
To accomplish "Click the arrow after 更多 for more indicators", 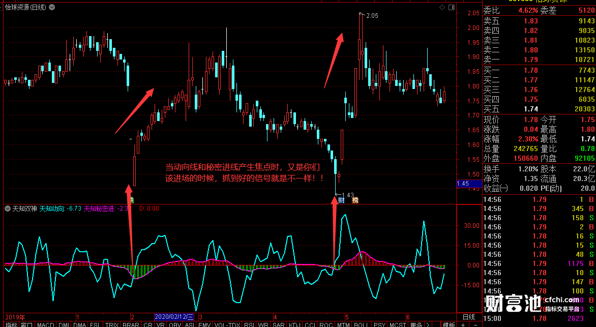I will pos(428,325).
